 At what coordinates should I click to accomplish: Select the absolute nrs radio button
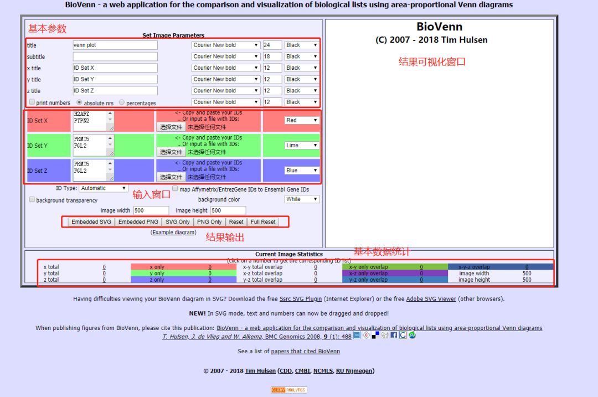pyautogui.click(x=79, y=102)
